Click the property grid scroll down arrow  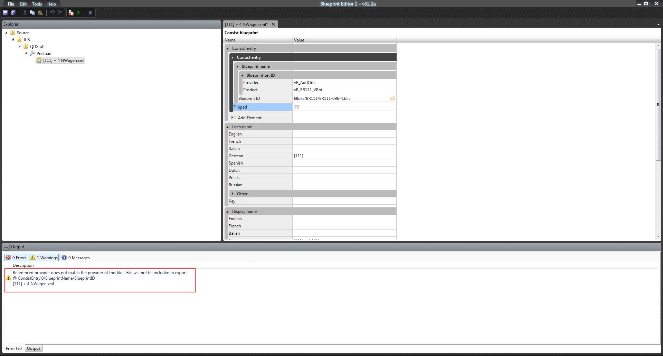tap(658, 237)
